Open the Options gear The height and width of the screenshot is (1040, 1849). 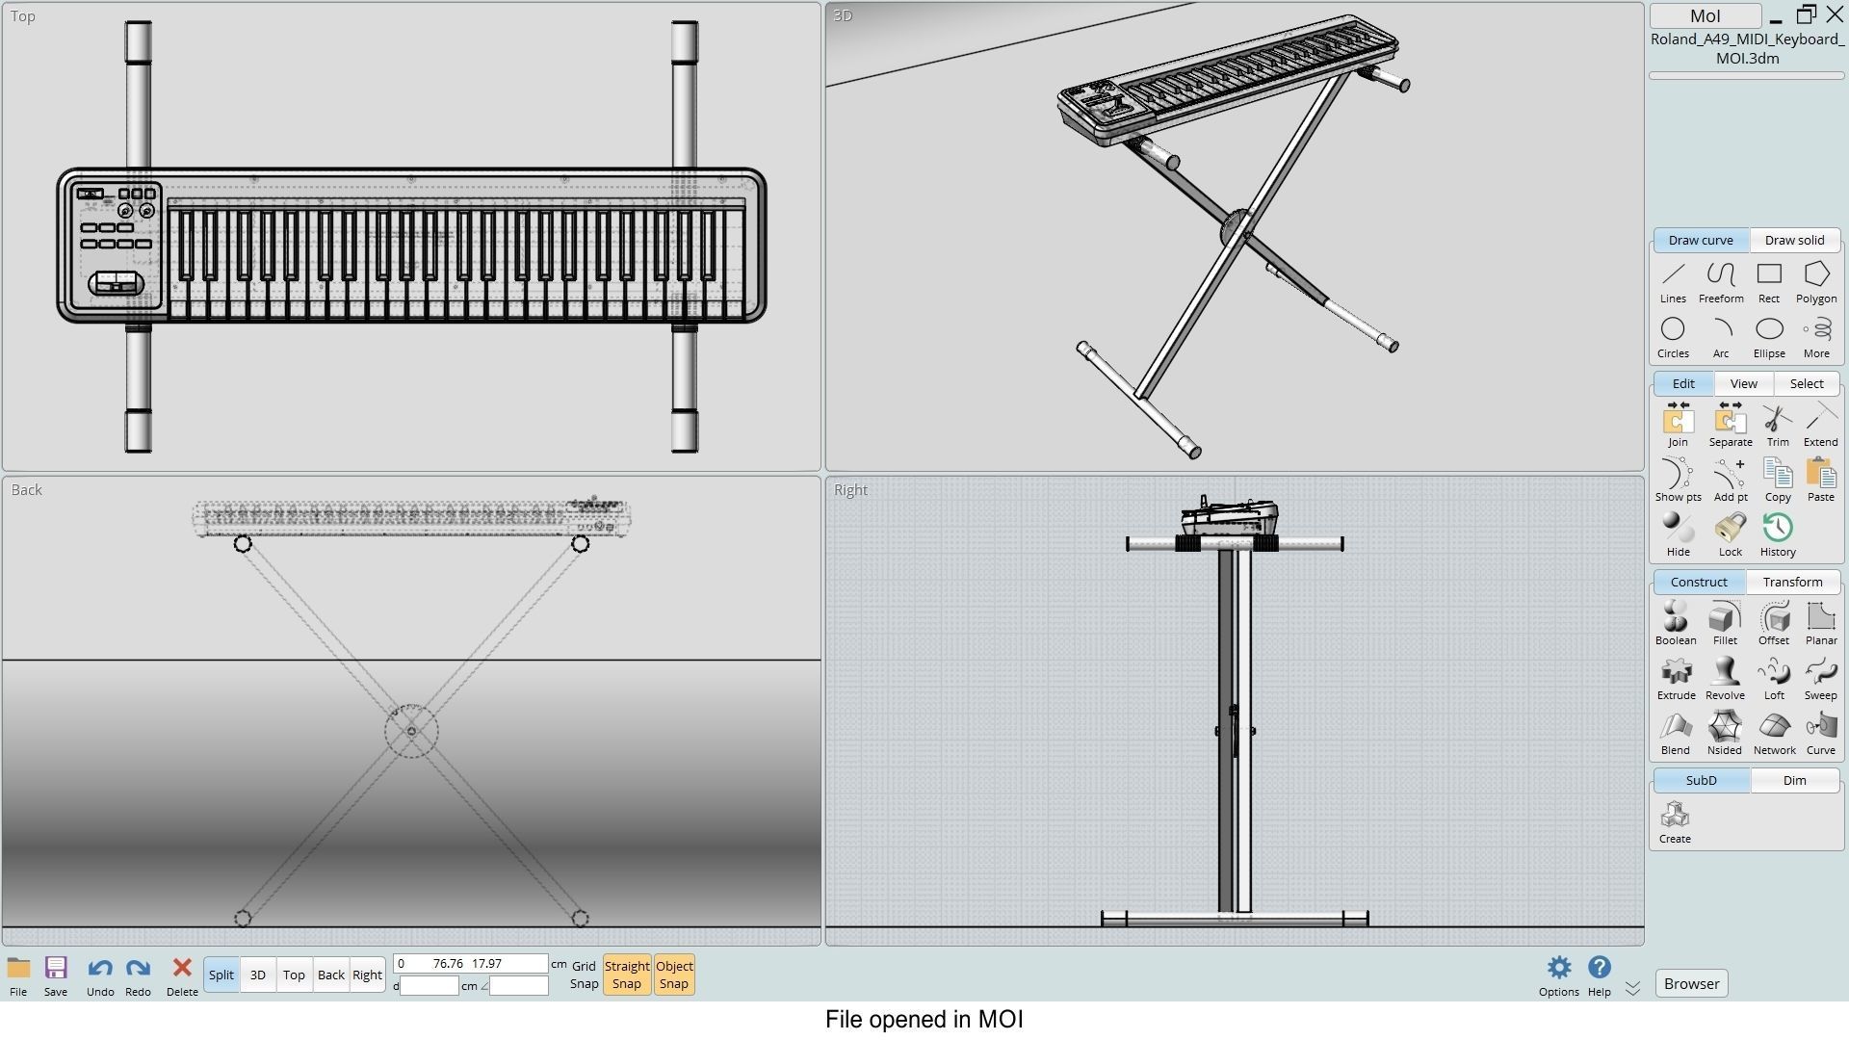point(1558,976)
